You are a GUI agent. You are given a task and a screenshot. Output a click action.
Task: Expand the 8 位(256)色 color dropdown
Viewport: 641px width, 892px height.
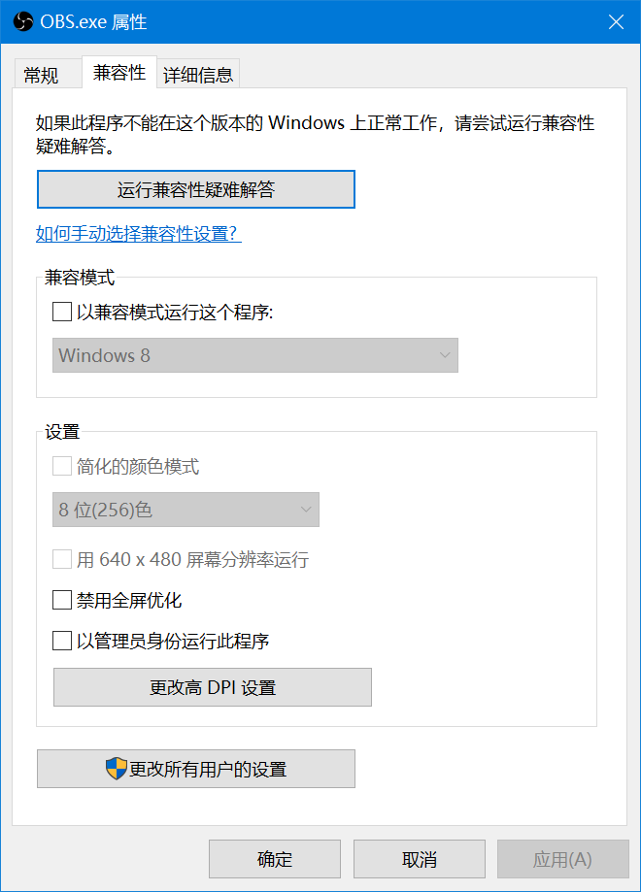(x=186, y=510)
